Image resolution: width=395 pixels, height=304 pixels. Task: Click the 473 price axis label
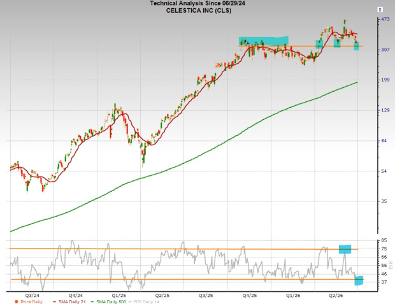pyautogui.click(x=385, y=19)
